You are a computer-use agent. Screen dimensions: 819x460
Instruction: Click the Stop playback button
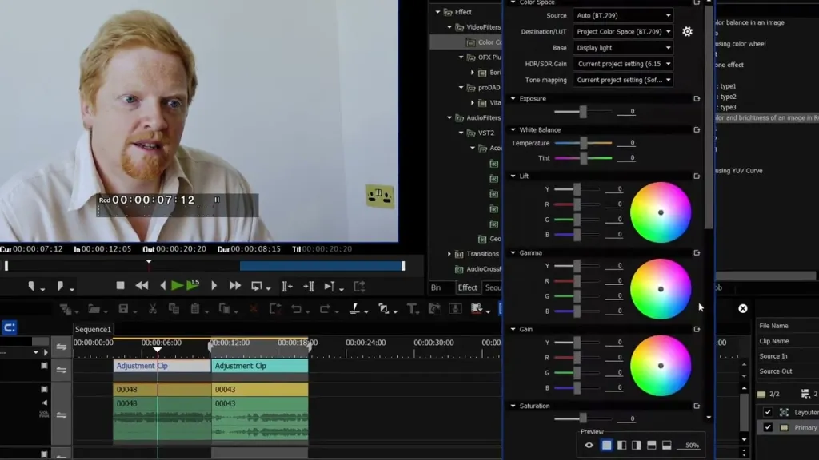(x=120, y=285)
